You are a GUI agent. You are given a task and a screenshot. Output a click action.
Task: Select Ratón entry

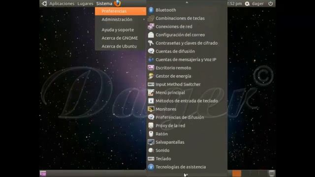point(187,134)
